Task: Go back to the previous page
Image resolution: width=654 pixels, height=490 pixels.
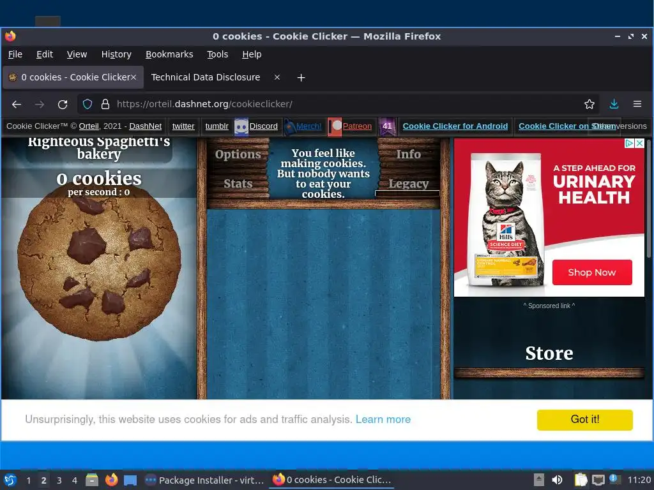Action: tap(17, 104)
